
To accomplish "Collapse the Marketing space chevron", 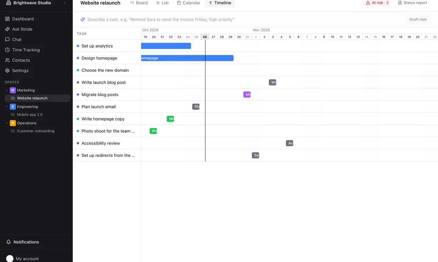I will tap(7, 90).
